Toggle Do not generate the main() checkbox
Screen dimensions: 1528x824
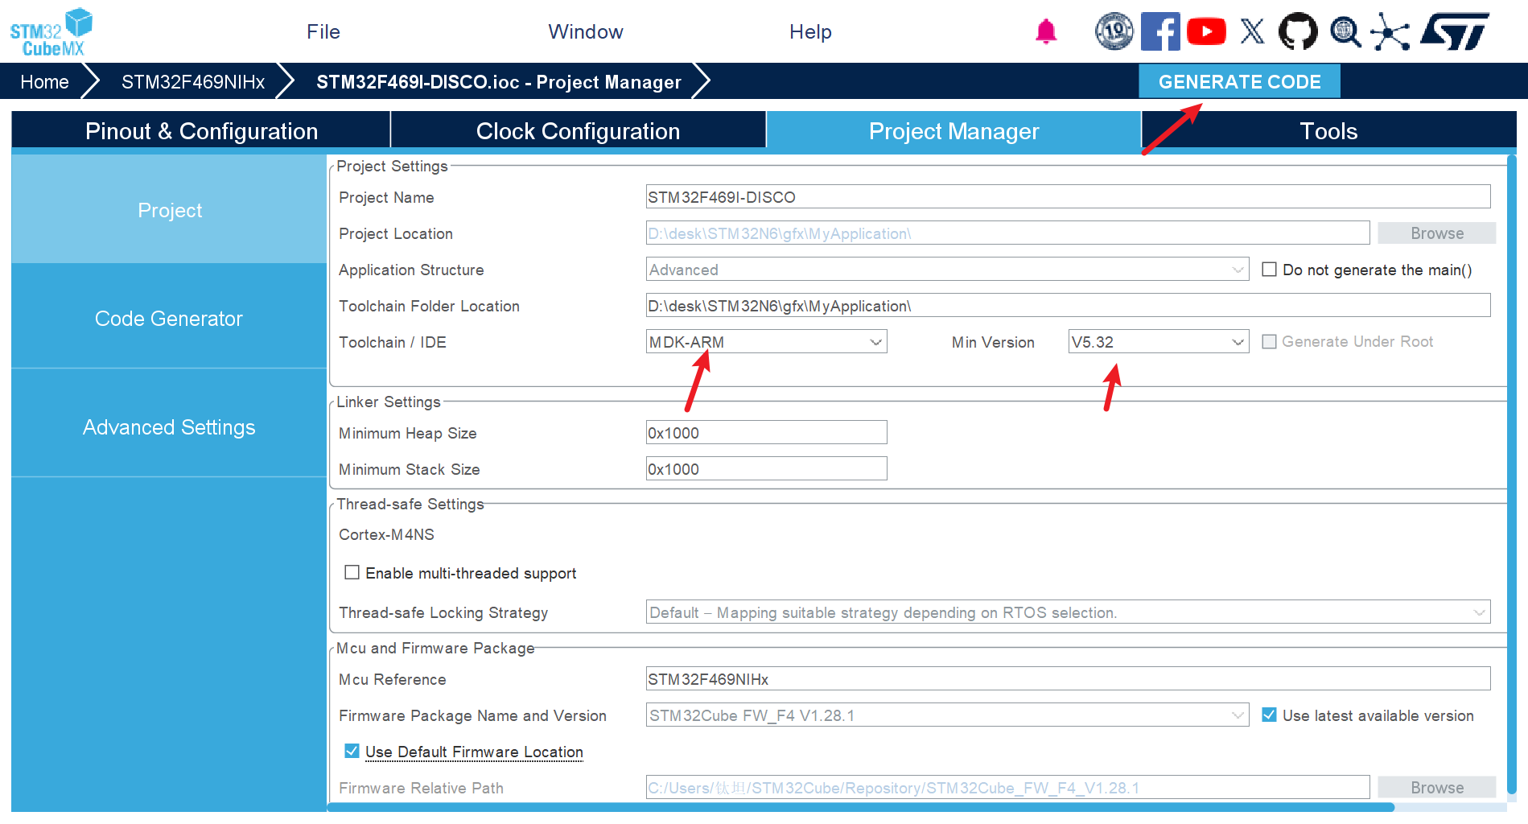[1269, 269]
